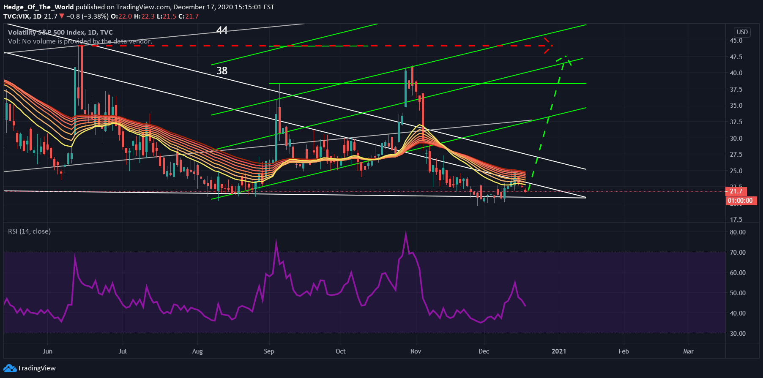Click the 44 annotation label

(x=222, y=30)
